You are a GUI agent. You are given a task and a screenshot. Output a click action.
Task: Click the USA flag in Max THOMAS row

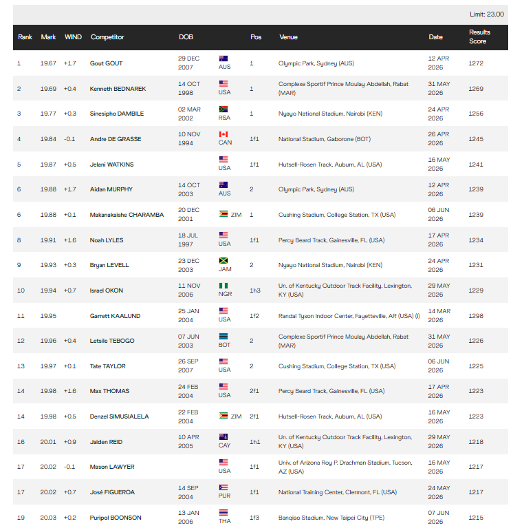tap(223, 387)
